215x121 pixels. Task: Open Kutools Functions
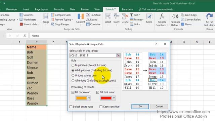162,20
